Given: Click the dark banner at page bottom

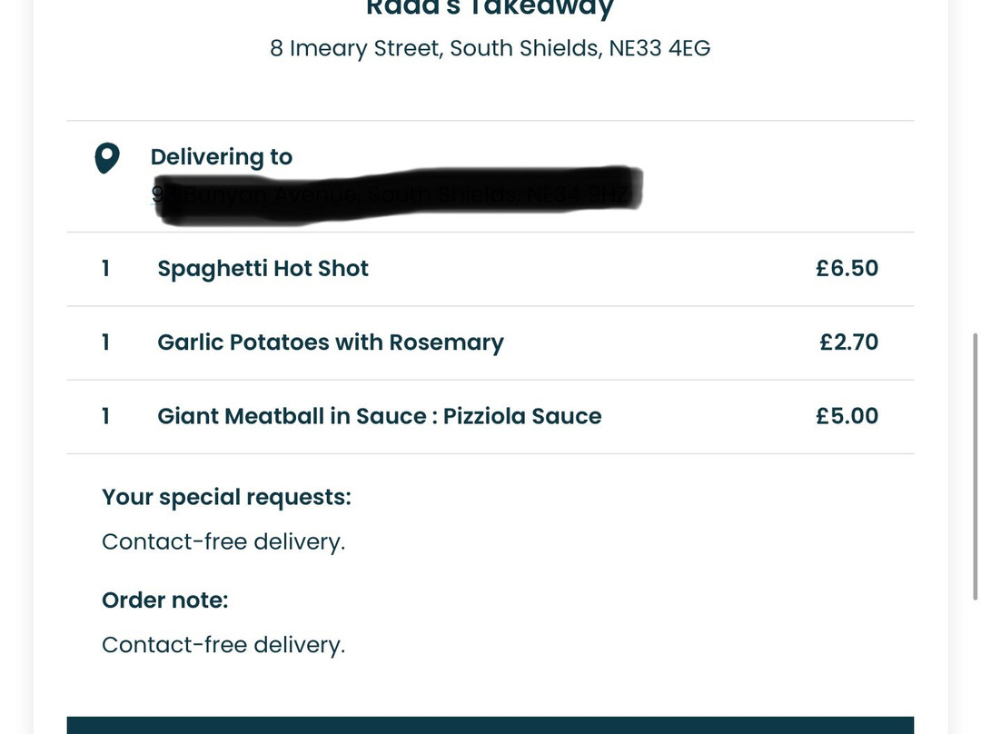Looking at the screenshot, I should click(x=490, y=725).
